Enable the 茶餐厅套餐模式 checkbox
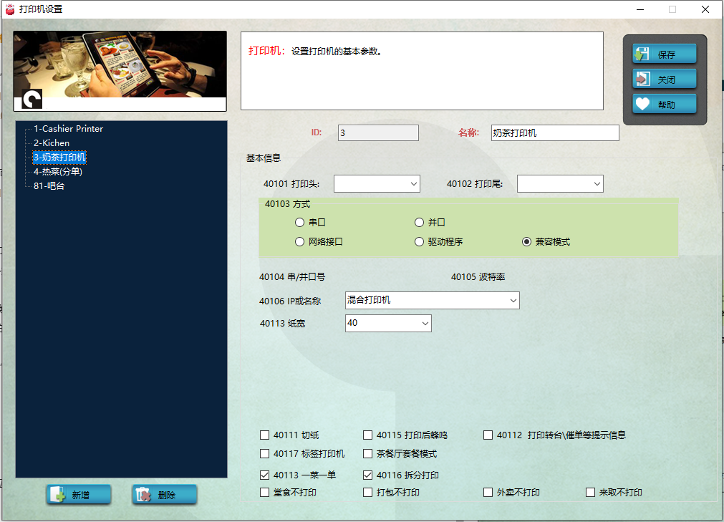 [x=367, y=454]
